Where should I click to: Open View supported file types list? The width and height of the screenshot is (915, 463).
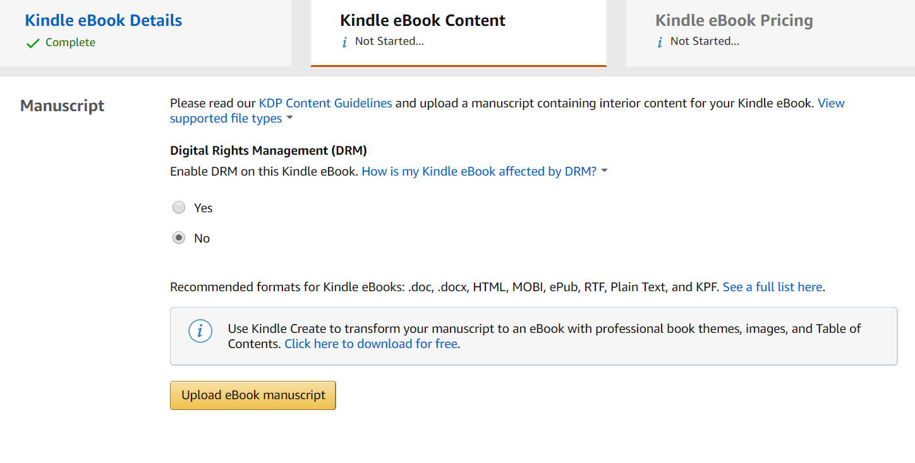click(226, 119)
